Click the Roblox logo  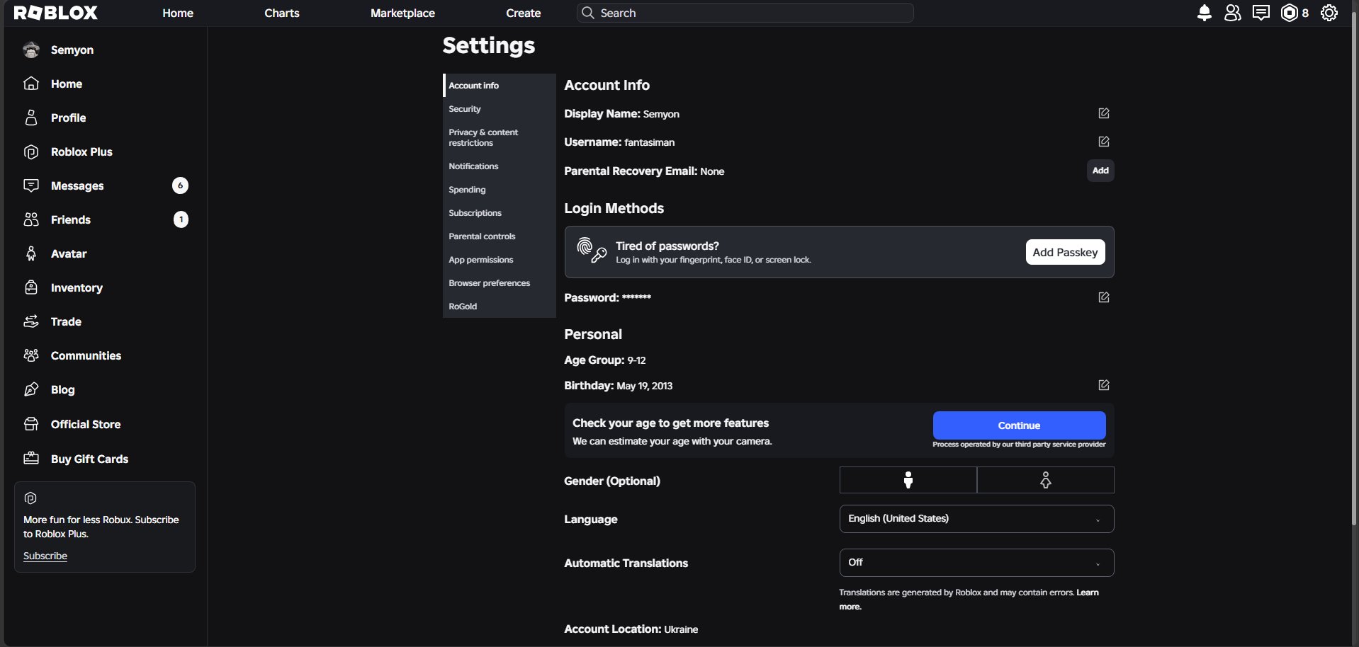[56, 13]
